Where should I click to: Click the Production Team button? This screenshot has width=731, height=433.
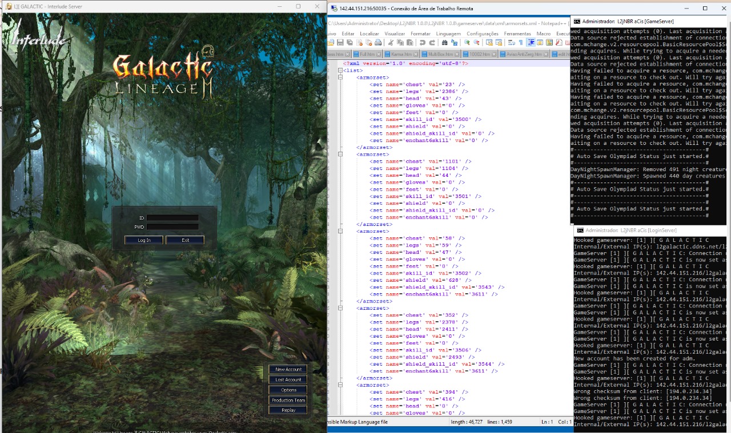click(288, 400)
